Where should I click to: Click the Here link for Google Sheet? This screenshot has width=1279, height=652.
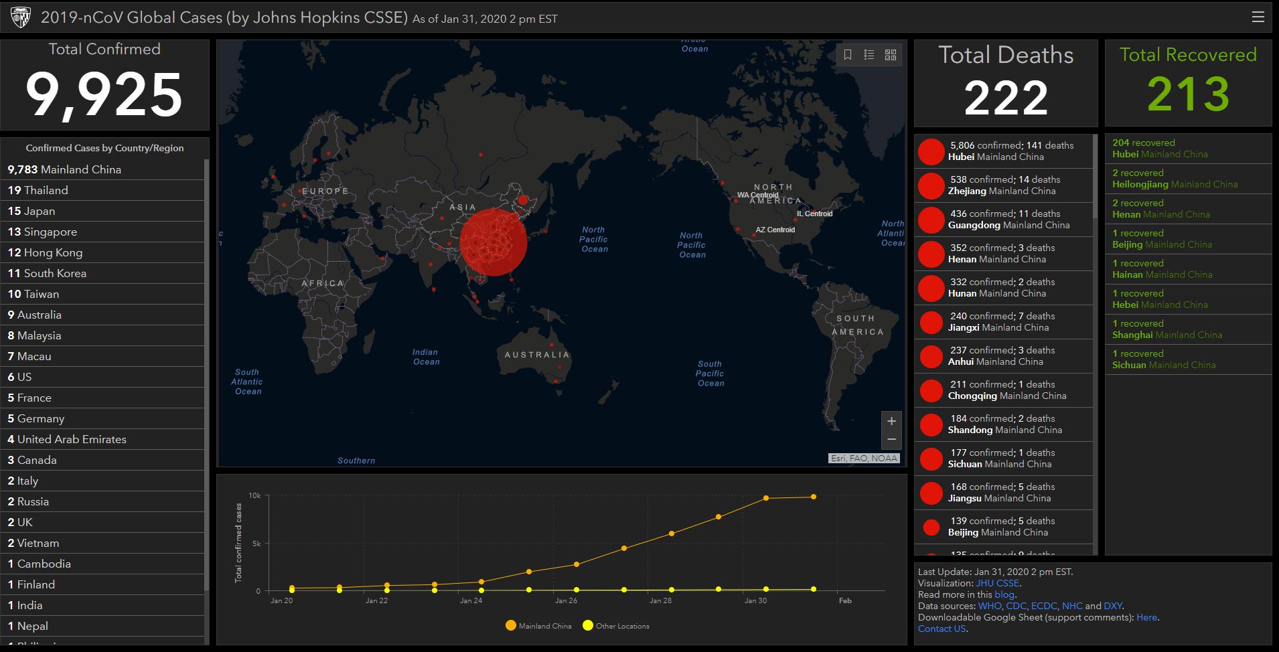pos(1146,617)
